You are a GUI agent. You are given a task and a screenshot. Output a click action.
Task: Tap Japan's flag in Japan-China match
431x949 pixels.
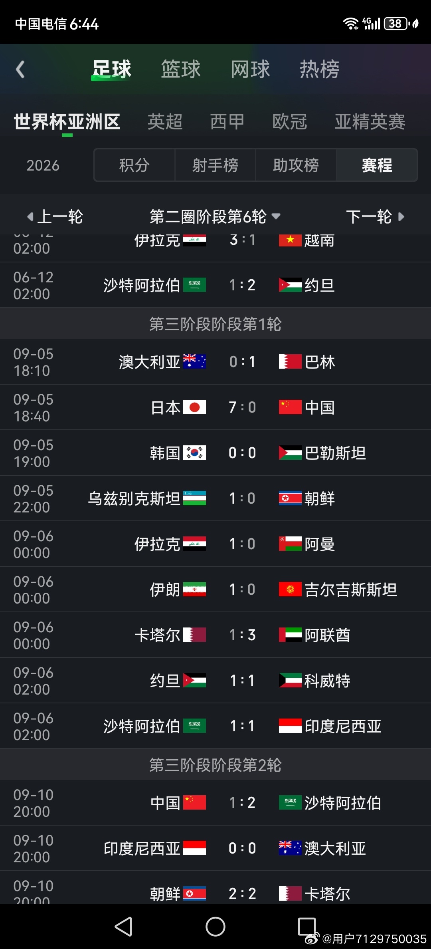(194, 407)
